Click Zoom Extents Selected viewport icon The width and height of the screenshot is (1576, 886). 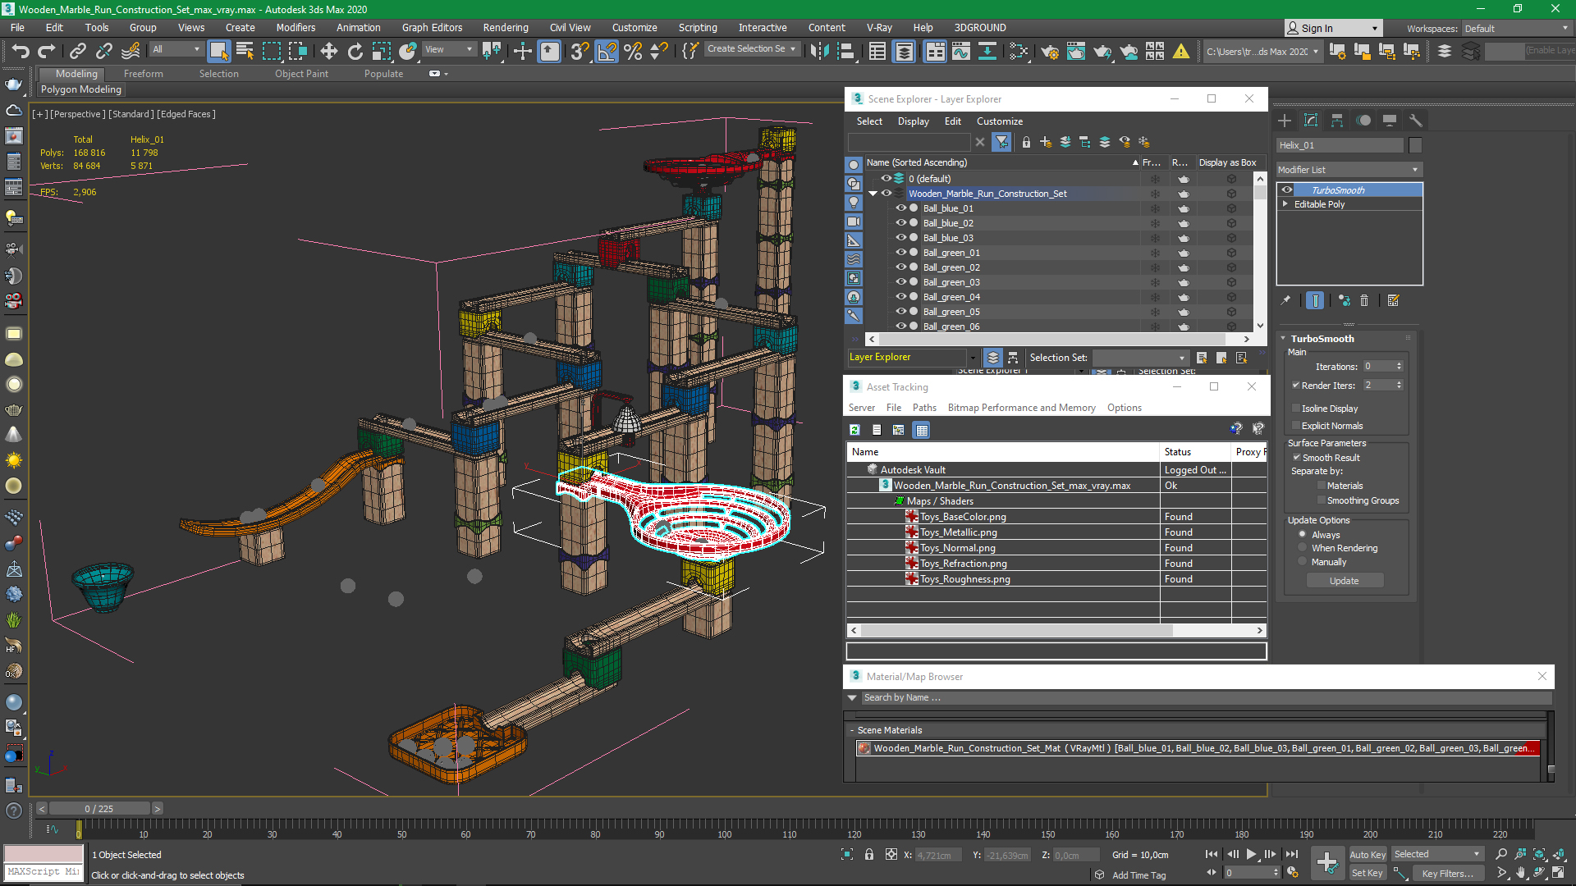click(1539, 854)
